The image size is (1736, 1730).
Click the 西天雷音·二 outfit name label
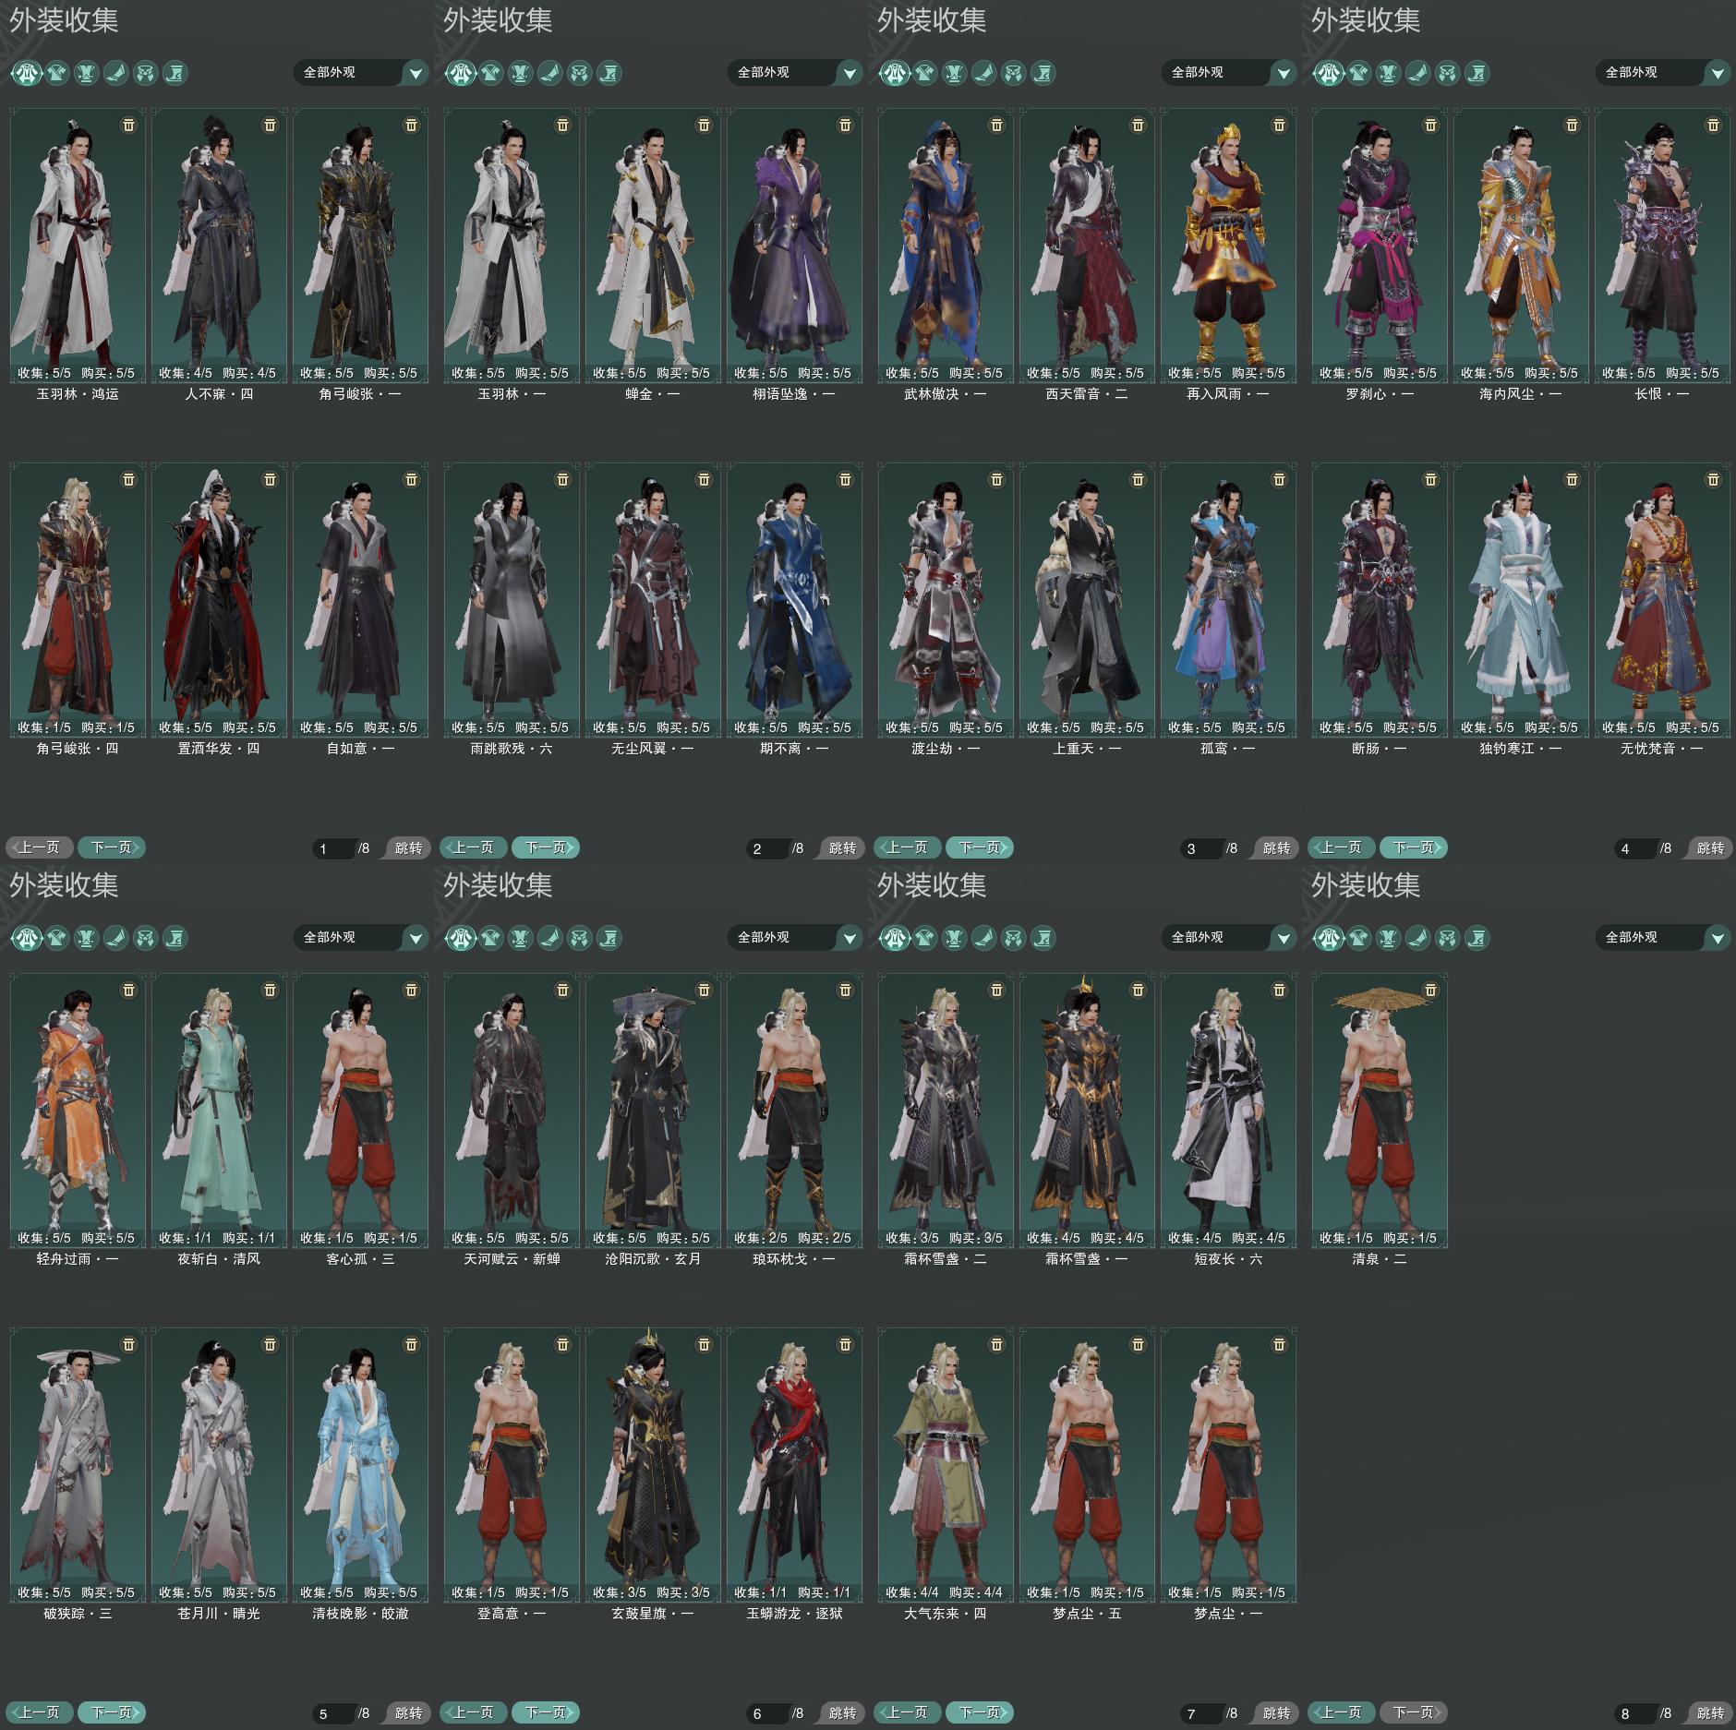pyautogui.click(x=1087, y=394)
